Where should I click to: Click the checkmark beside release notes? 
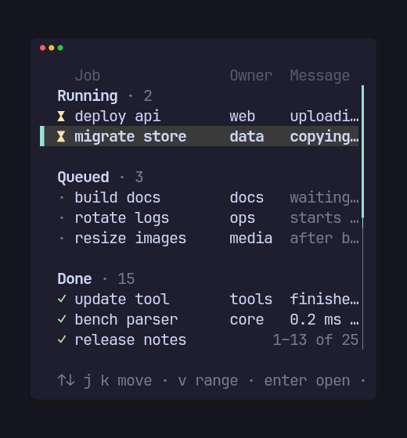pos(62,339)
